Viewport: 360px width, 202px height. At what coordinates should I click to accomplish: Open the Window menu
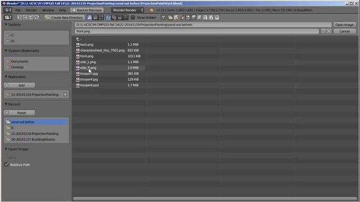pyautogui.click(x=48, y=10)
